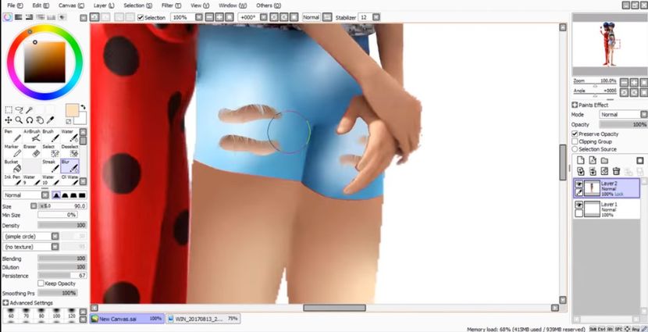Create a new linework layer
The image size is (648, 332).
click(593, 160)
